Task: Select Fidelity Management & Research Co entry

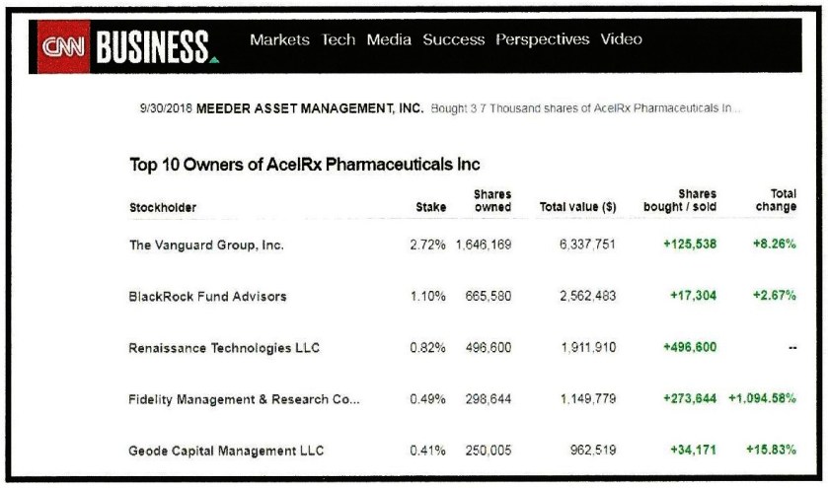Action: (x=244, y=399)
